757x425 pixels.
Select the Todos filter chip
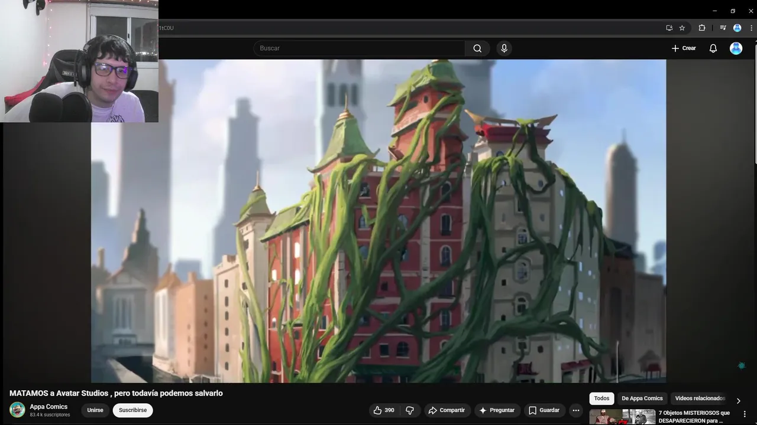point(601,398)
